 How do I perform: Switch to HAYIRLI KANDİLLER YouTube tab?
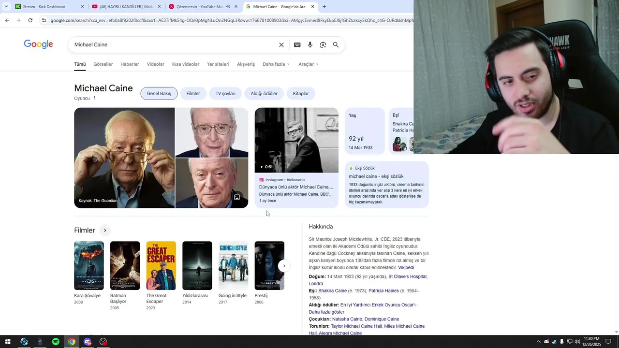[x=127, y=7]
